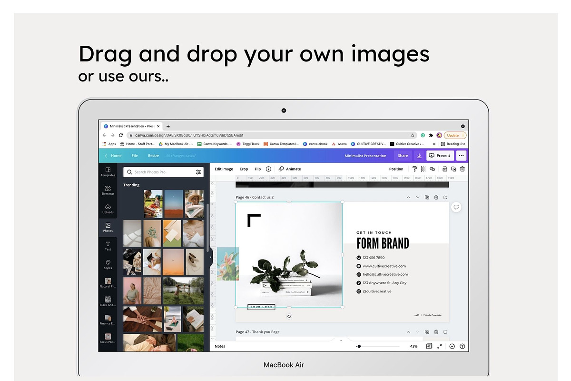Click the 43% zoom percentage
This screenshot has width=571, height=381.
[413, 346]
